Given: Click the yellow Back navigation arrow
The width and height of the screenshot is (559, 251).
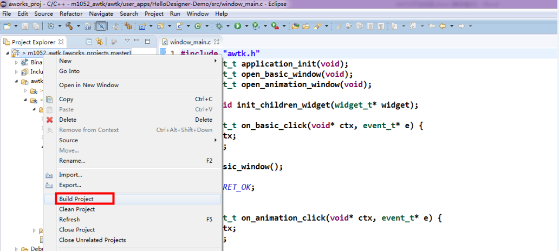Looking at the screenshot, I should point(443,25).
